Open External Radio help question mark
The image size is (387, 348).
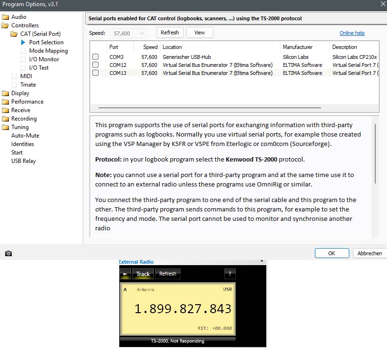(x=230, y=274)
